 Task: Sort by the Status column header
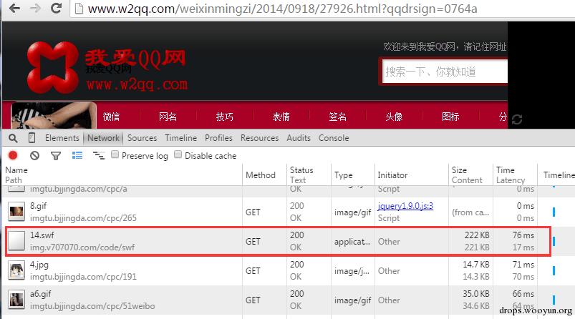tap(301, 170)
